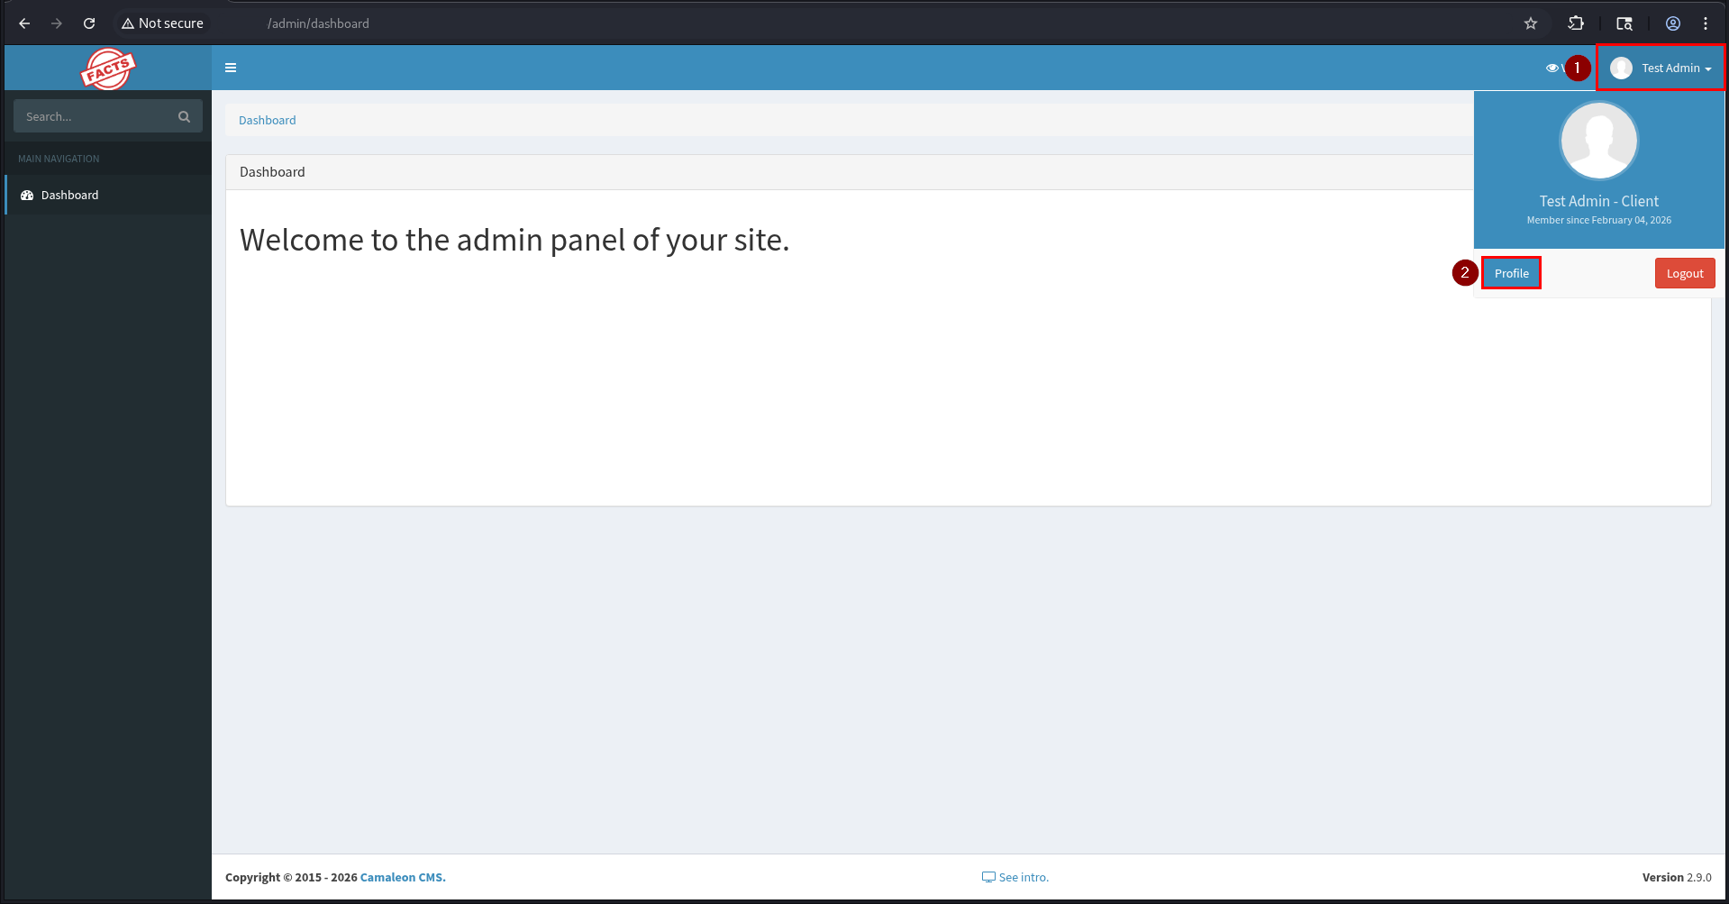Open the browser extensions puzzle icon
Viewport: 1729px width, 904px height.
tap(1576, 23)
